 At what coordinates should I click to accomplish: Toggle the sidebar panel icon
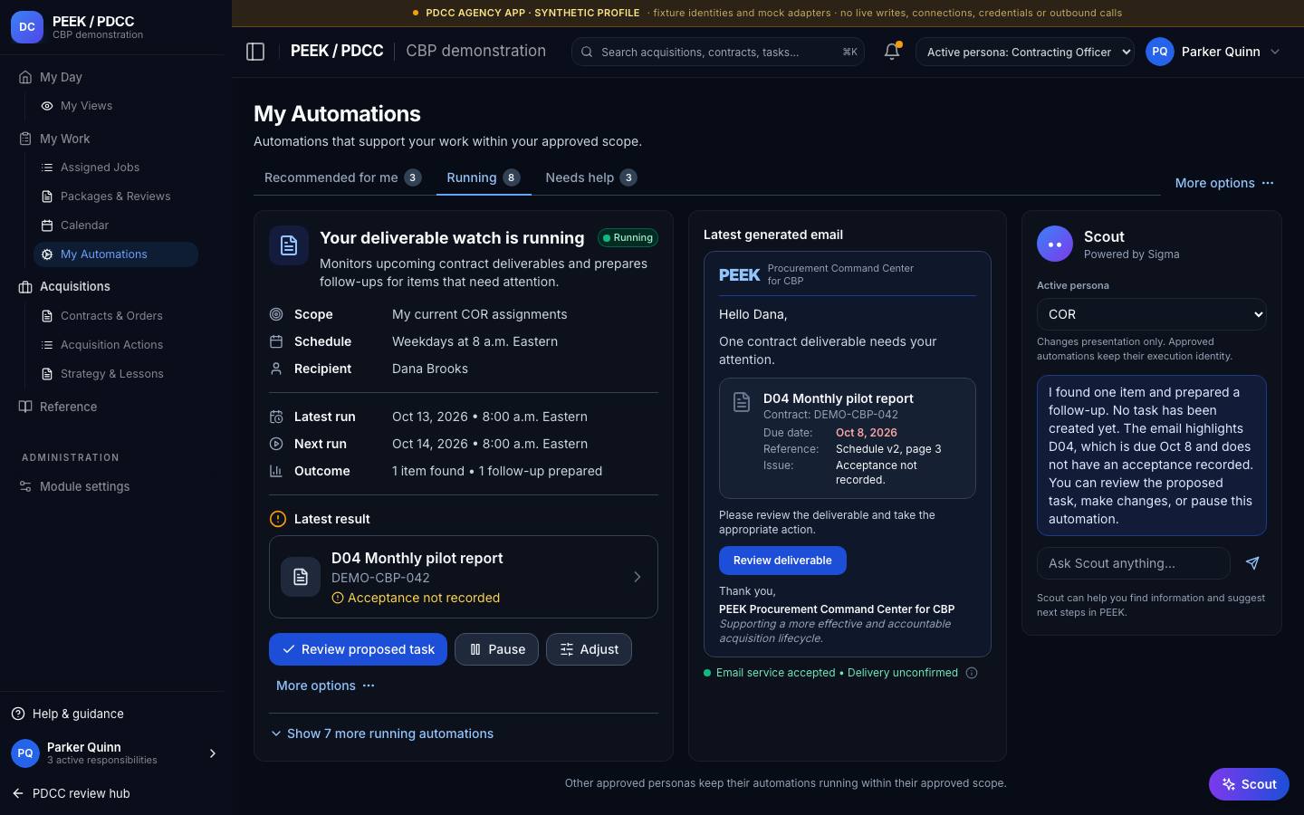[x=255, y=52]
